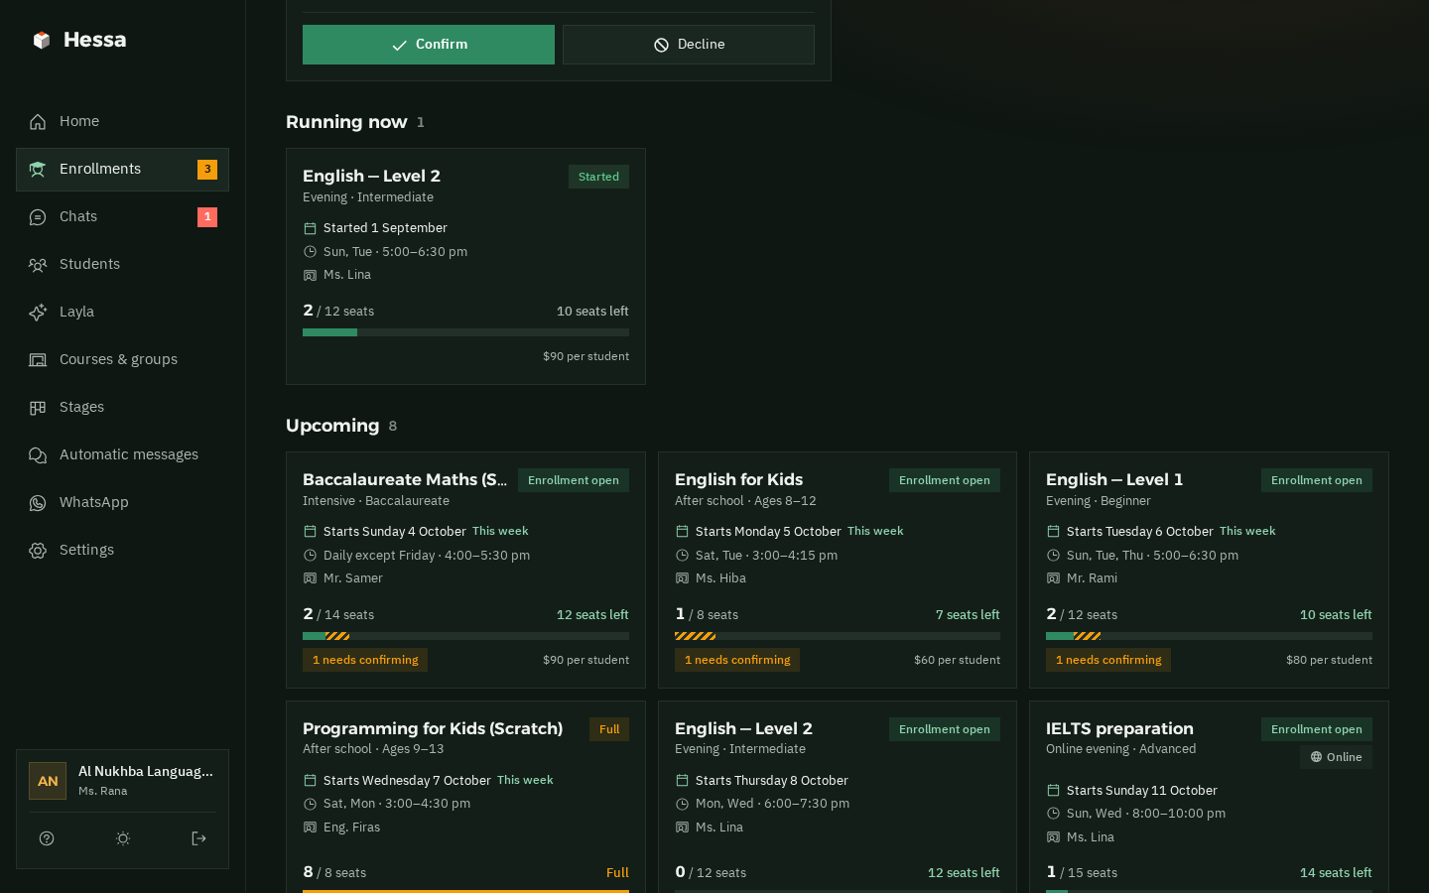Open the IELTS preparation course card
1429x893 pixels.
[1209, 797]
